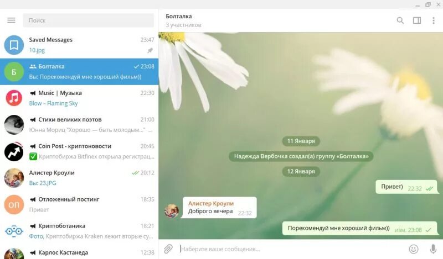Click the pin icon in Saved Messages row

click(x=150, y=50)
